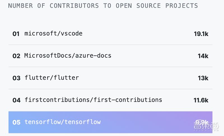Click empty middle area of highlighted tensorflow row
Image resolution: width=224 pixels, height=136 pixels.
click(x=146, y=122)
